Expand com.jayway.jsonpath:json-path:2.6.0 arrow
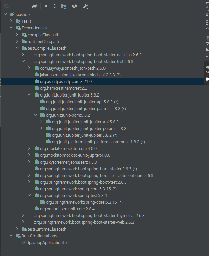This screenshot has height=256, width=209. pyautogui.click(x=29, y=68)
